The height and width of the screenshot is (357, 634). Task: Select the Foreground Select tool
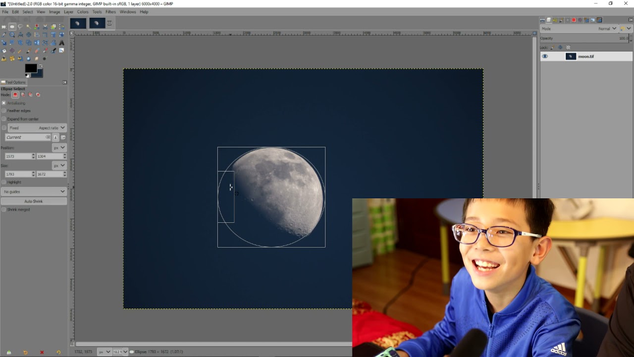(x=53, y=27)
